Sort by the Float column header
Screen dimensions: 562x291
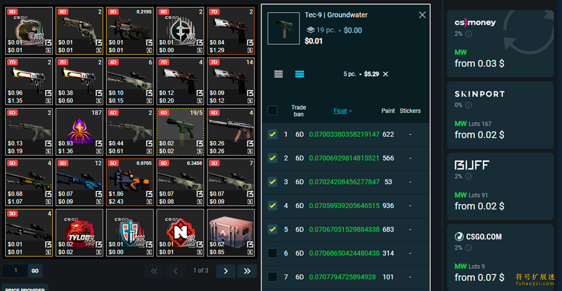[x=343, y=111]
